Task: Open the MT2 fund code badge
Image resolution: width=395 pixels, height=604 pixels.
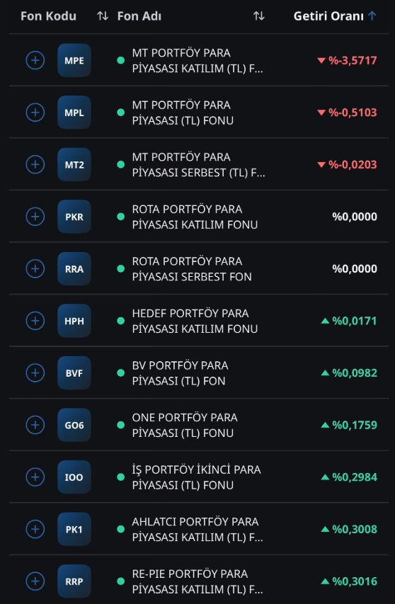Action: tap(74, 164)
